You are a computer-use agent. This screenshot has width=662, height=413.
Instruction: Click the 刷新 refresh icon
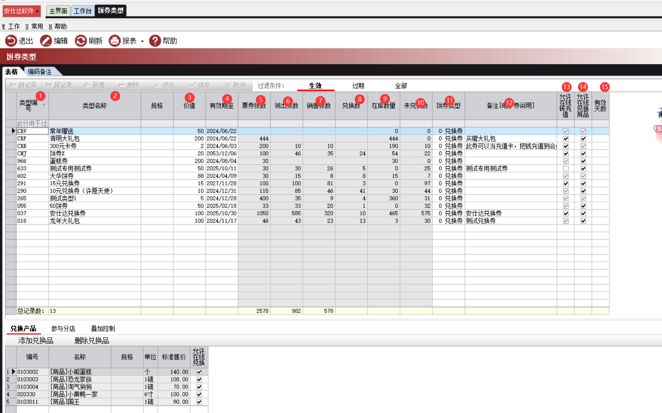click(x=81, y=41)
